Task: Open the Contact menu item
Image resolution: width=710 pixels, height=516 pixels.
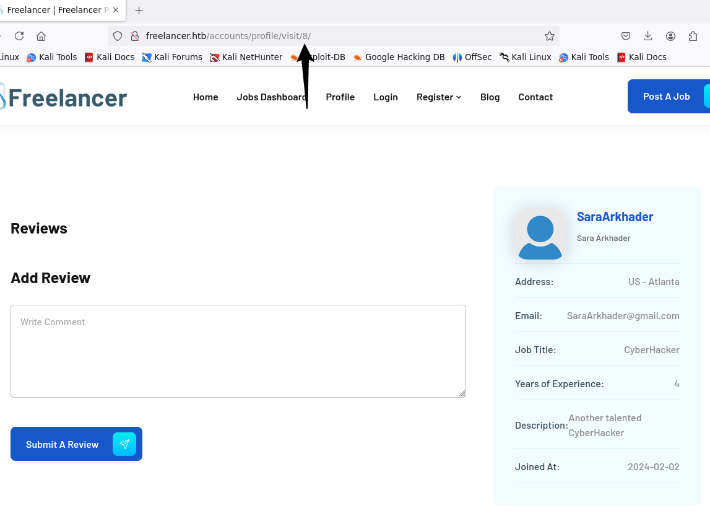Action: click(x=535, y=97)
